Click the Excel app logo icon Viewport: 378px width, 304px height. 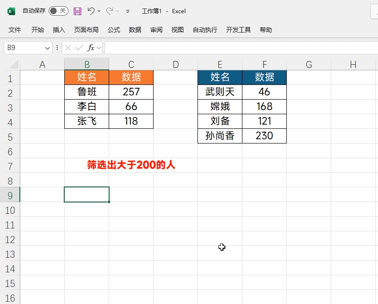pos(11,11)
